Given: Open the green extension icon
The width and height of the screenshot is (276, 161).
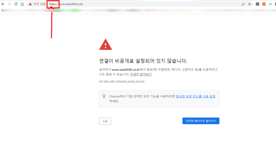Looking at the screenshot, I should 270,4.
